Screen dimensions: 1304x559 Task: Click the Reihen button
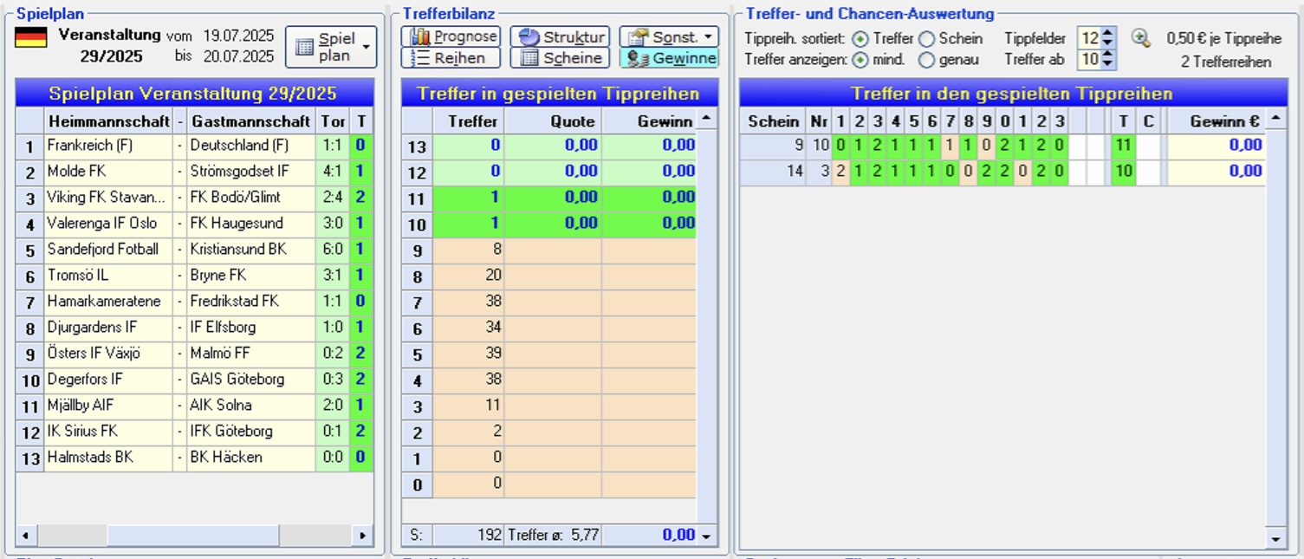(x=451, y=58)
